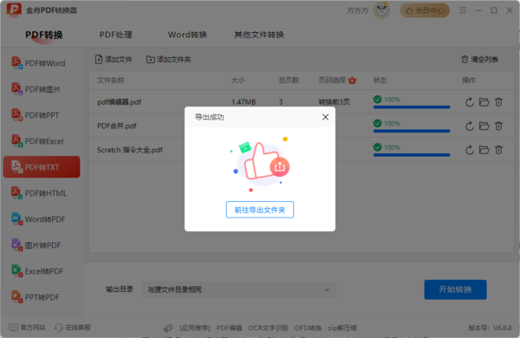Click the 前往导出文件夹 button
Image resolution: width=520 pixels, height=338 pixels.
[x=260, y=210]
